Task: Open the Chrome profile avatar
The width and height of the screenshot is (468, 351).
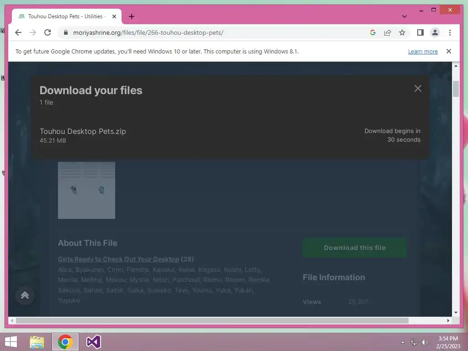Action: 435,32
